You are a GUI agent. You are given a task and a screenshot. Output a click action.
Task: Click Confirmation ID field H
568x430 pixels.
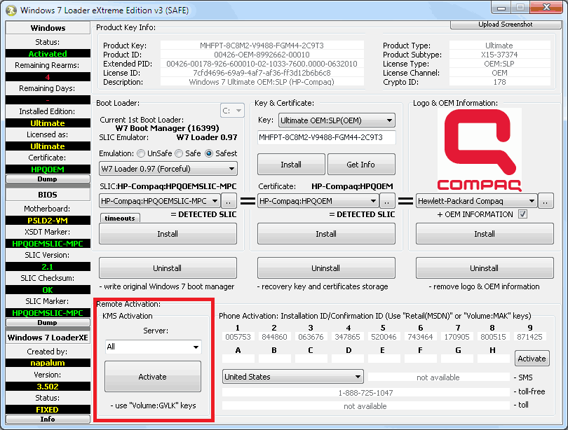(x=494, y=359)
